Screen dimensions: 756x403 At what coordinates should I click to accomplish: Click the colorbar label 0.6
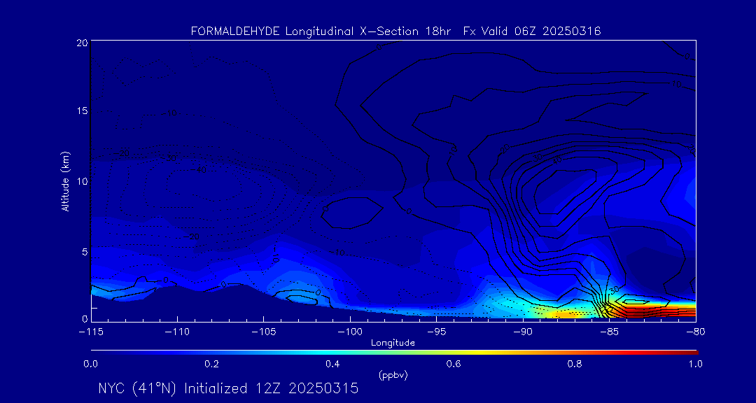click(454, 364)
